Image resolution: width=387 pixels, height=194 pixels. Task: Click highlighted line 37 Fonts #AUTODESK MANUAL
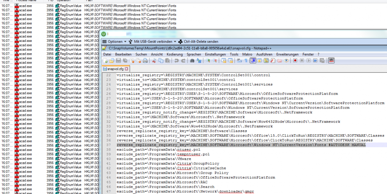(x=241, y=145)
